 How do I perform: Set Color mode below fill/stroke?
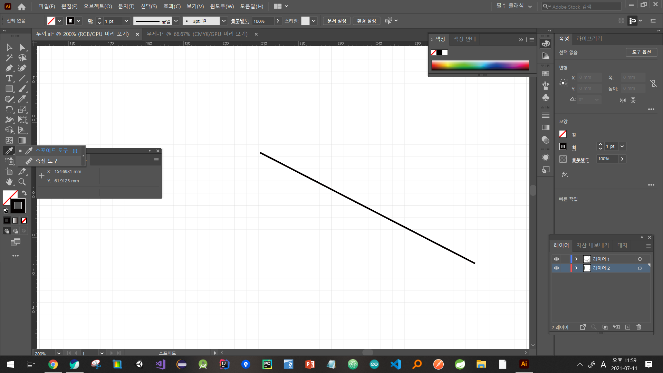[x=7, y=220]
